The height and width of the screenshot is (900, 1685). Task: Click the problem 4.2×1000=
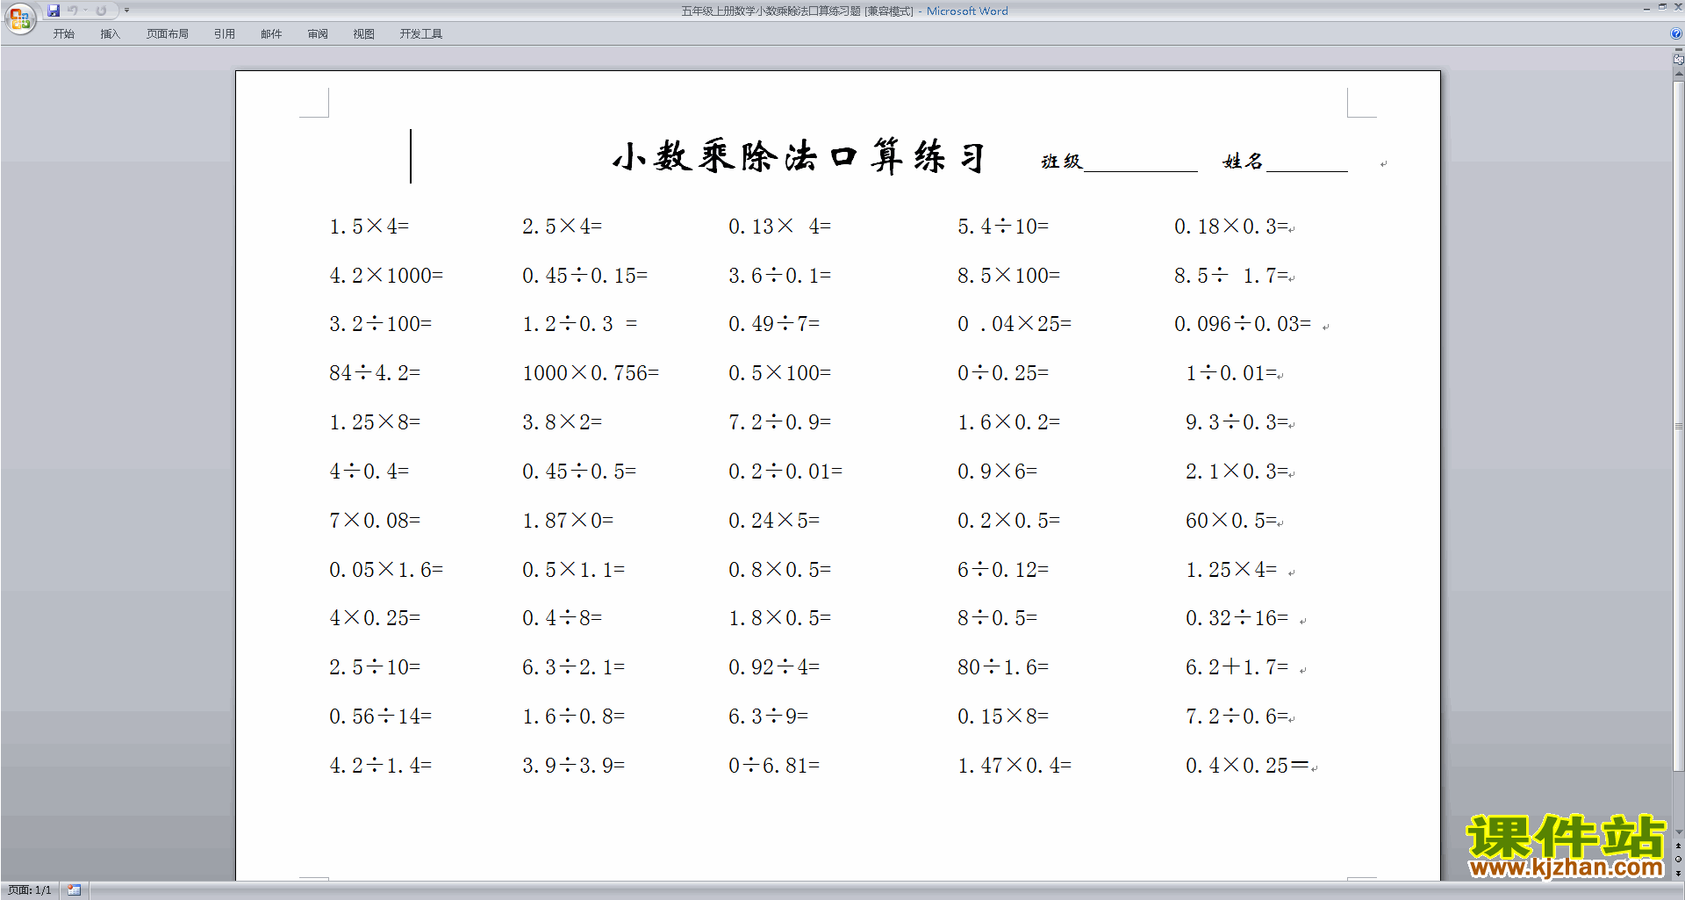point(386,276)
